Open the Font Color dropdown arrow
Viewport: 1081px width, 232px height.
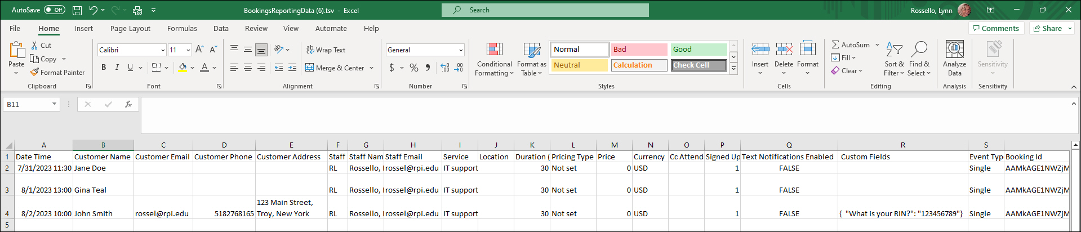pos(215,68)
